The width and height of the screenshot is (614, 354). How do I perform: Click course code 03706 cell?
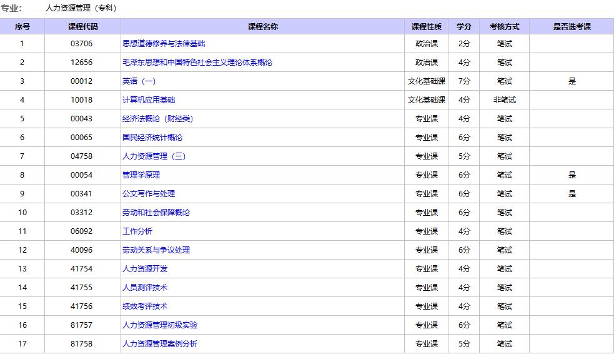[82, 44]
